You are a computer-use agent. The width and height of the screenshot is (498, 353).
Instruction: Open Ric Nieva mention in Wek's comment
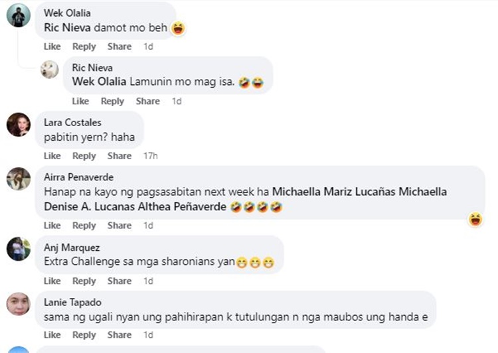pos(67,28)
